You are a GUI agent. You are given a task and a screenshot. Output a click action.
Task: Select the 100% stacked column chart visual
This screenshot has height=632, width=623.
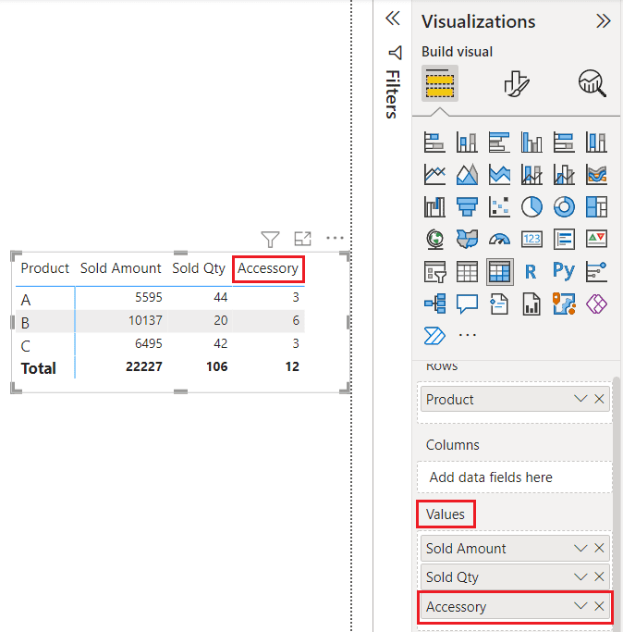pos(596,143)
